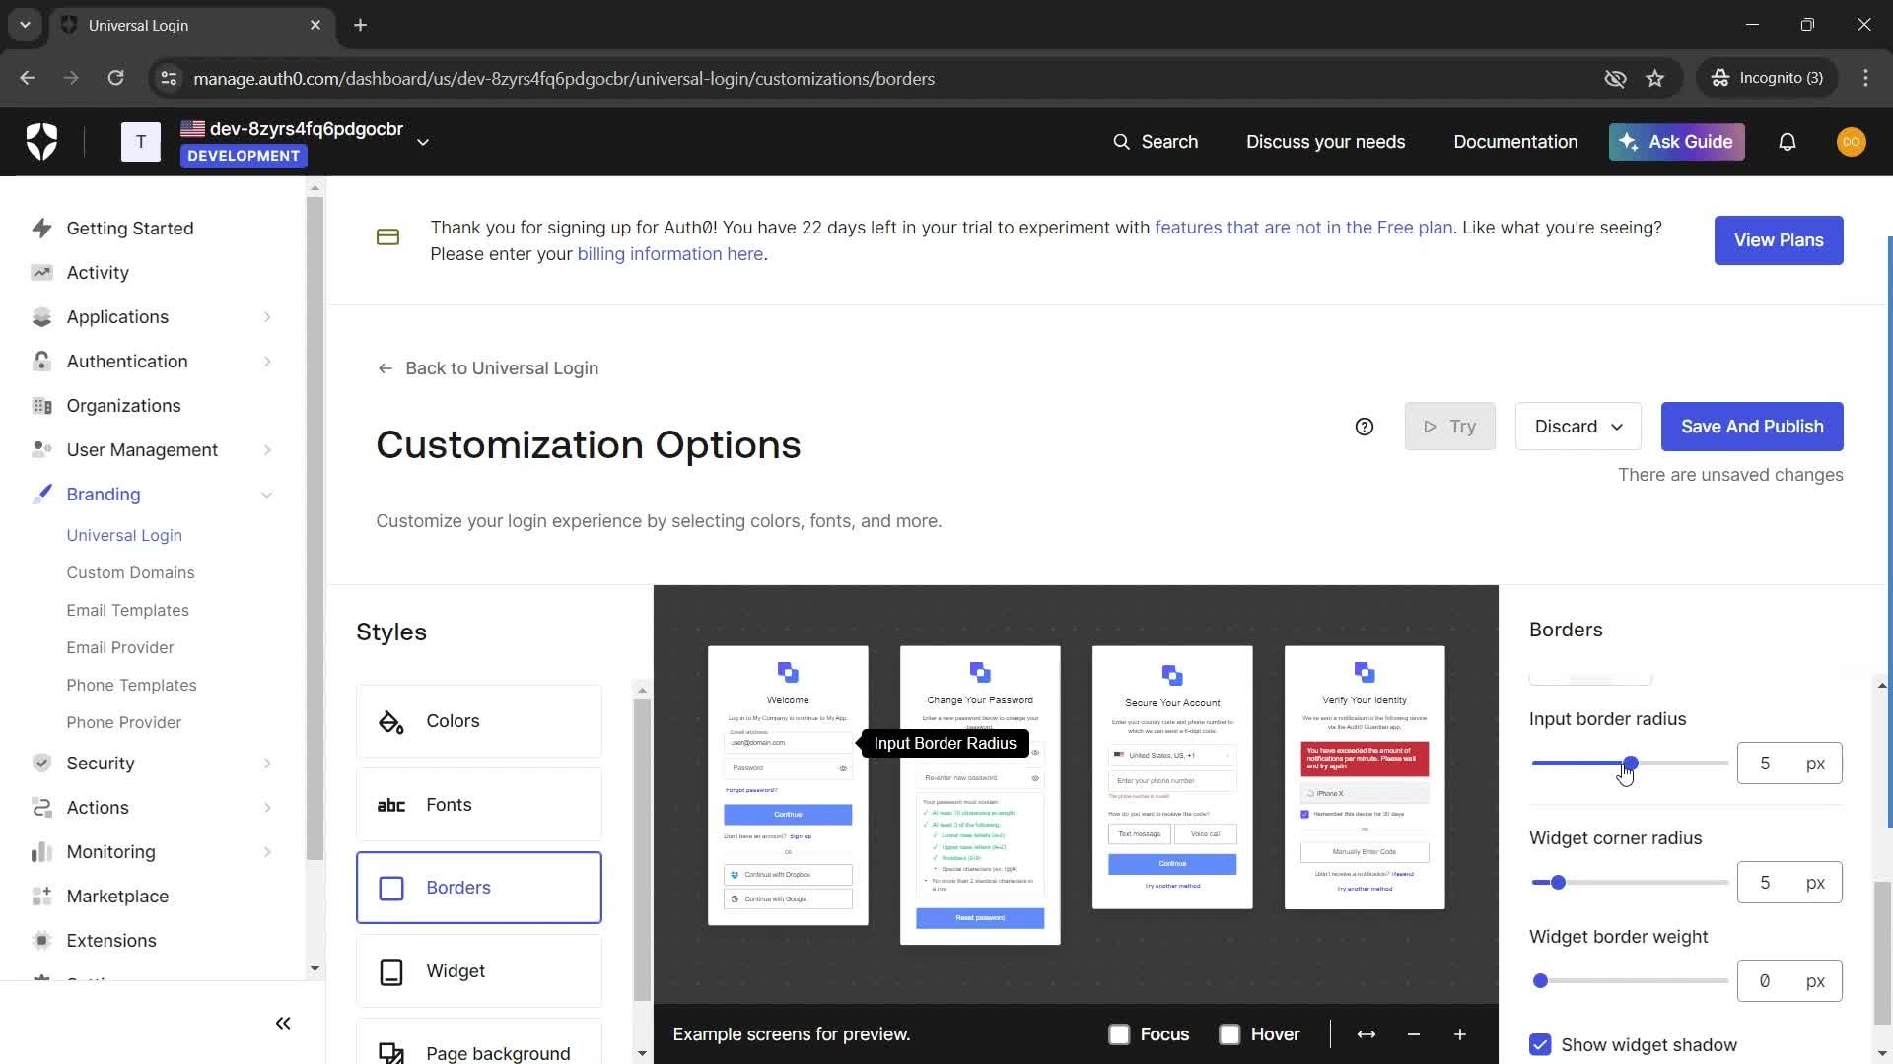Open the tenant switcher dropdown
Screen dimensions: 1893x1064
point(423,142)
